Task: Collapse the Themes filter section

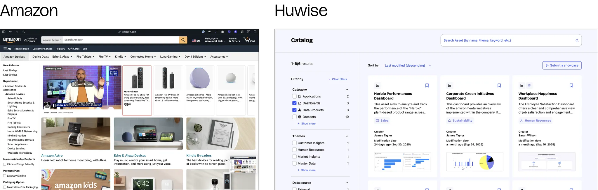Action: click(x=347, y=136)
